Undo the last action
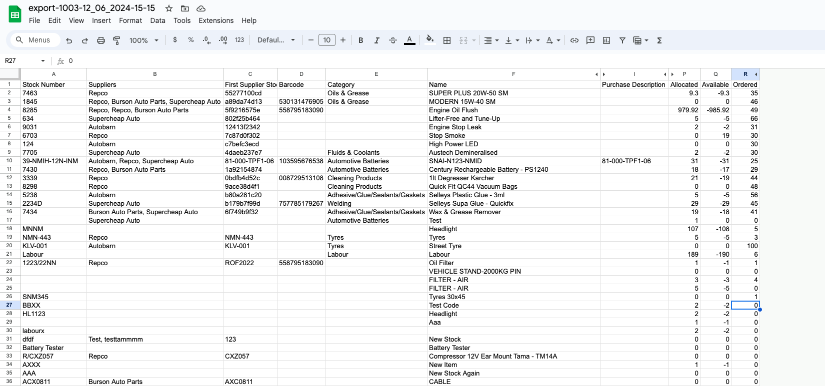This screenshot has width=825, height=386. (69, 40)
